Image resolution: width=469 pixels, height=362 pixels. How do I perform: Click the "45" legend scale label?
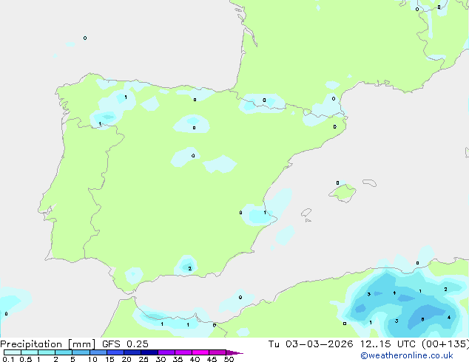(212, 359)
